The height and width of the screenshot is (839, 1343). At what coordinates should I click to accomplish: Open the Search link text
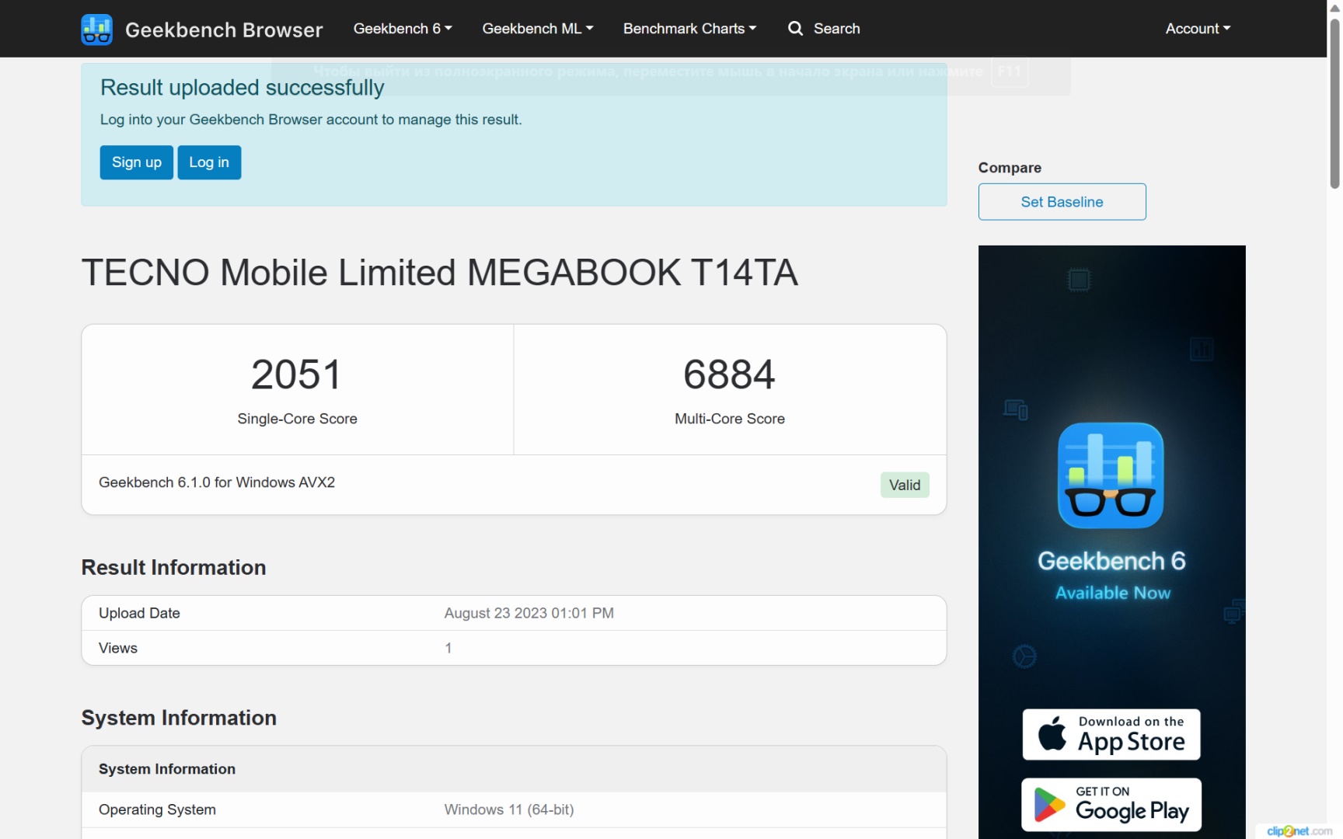[x=836, y=29]
